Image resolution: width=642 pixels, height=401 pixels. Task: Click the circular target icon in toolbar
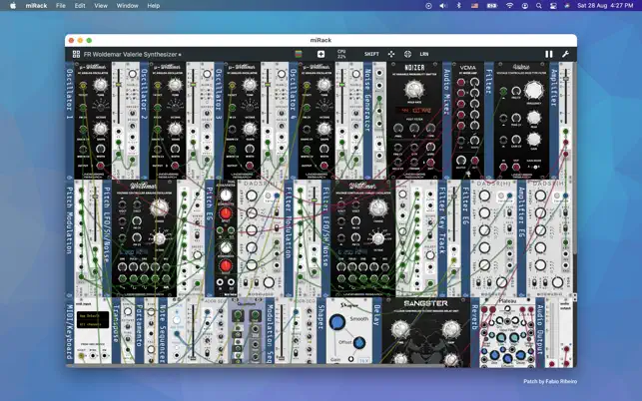coord(407,54)
